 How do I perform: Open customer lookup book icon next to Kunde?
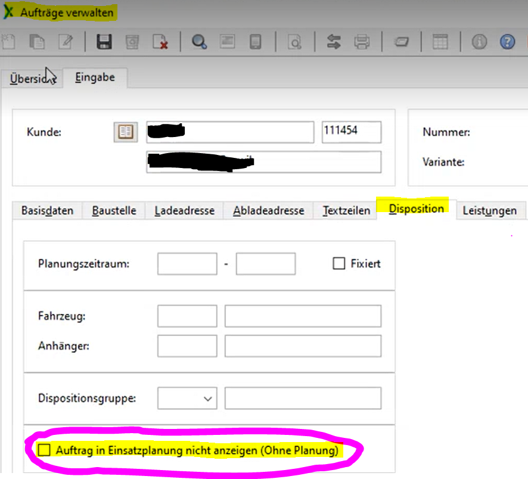(x=125, y=132)
